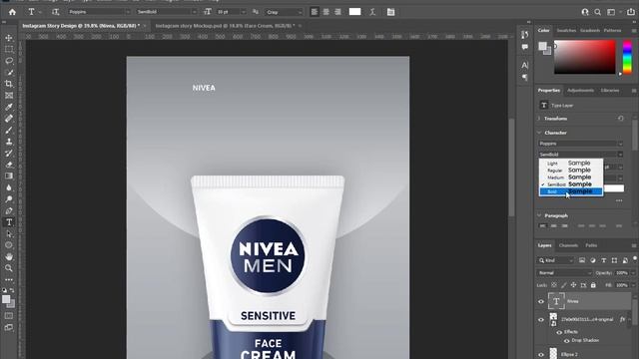Viewport: 639px width, 359px height.
Task: Open the Create Warped Text icon
Action: pos(372,12)
